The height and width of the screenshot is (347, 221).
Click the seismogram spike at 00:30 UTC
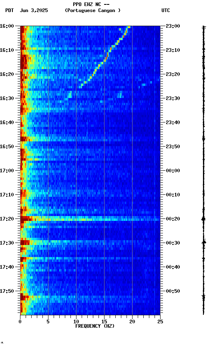pyautogui.click(x=204, y=243)
